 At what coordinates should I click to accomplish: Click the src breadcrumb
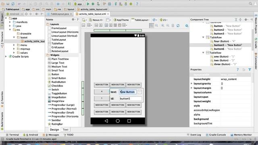tap(36, 9)
